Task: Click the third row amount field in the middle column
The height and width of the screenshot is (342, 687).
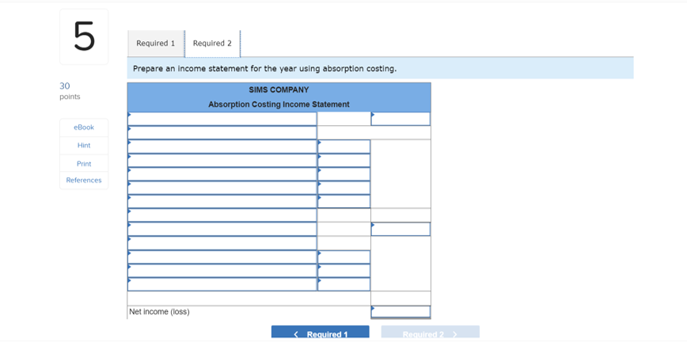Action: [344, 146]
